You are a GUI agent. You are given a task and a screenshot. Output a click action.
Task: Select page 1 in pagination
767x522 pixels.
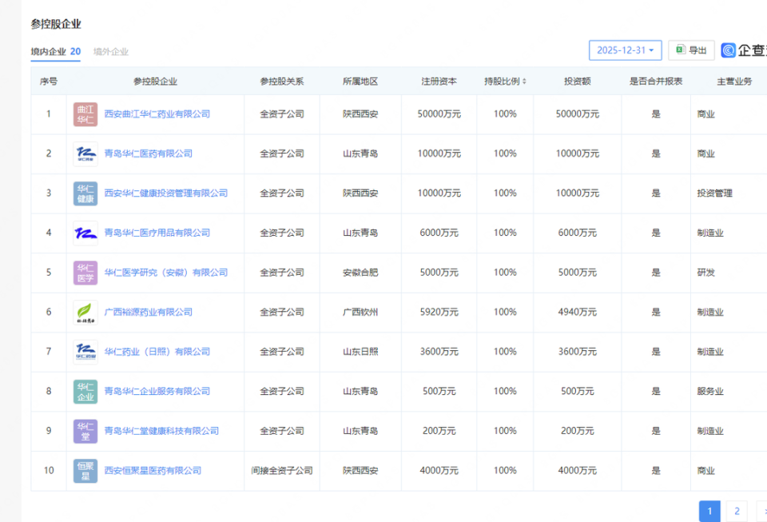coord(709,512)
